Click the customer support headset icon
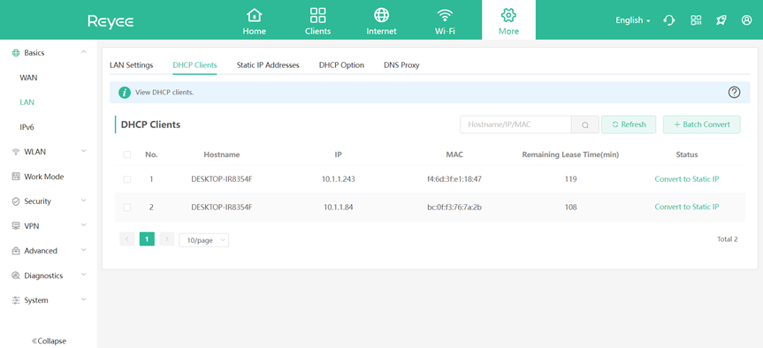This screenshot has height=348, width=763. pos(669,20)
